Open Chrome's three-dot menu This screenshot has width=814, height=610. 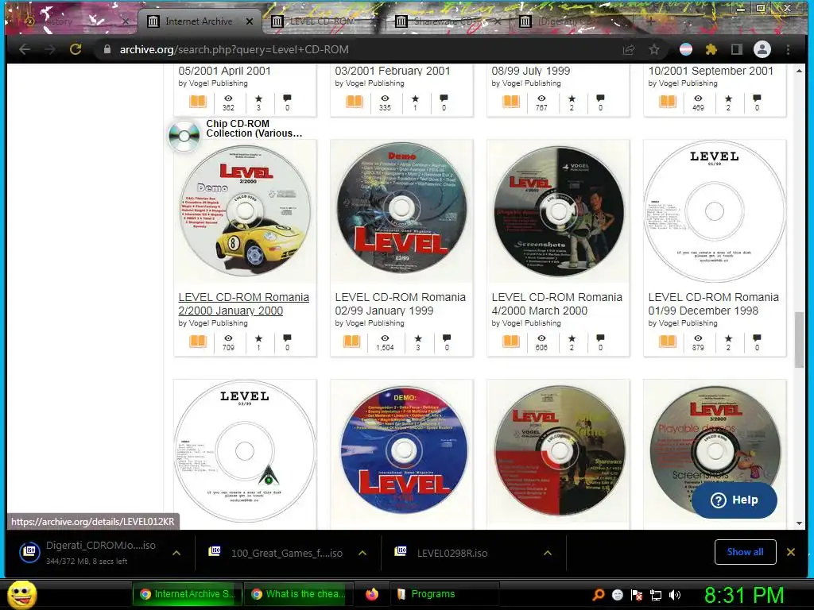click(788, 49)
